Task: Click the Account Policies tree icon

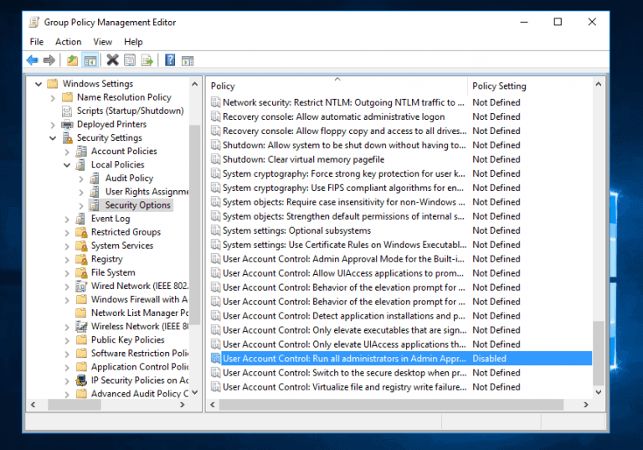Action: [x=81, y=151]
